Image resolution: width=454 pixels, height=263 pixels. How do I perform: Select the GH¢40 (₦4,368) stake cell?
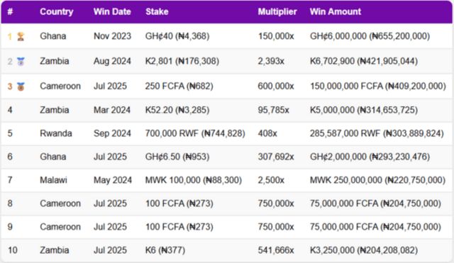tap(177, 36)
